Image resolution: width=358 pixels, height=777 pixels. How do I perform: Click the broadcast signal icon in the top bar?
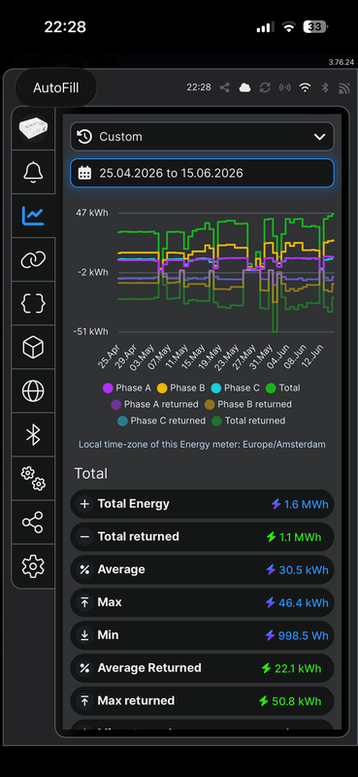point(284,87)
